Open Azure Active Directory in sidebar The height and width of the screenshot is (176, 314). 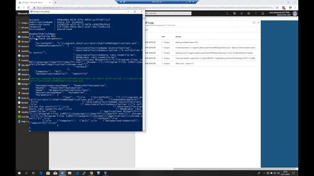click(x=23, y=98)
